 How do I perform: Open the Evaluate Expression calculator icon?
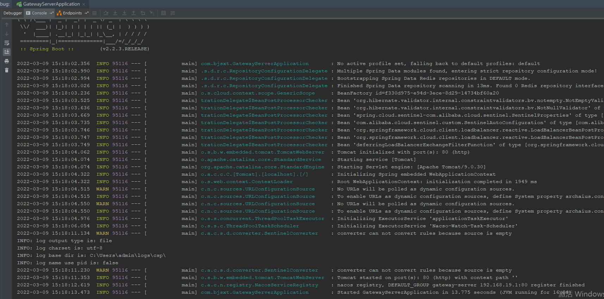pyautogui.click(x=164, y=13)
